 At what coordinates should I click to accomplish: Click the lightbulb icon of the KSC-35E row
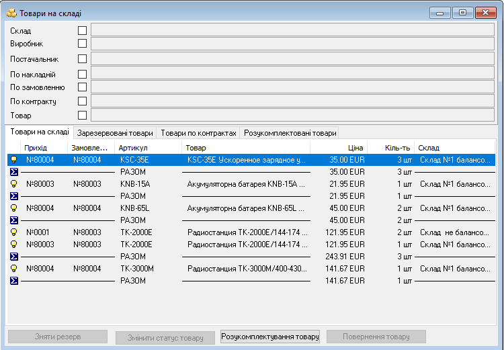[x=13, y=160]
